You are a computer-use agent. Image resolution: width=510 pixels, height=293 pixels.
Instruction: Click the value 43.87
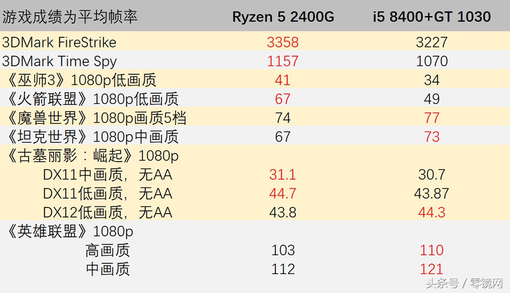431,194
